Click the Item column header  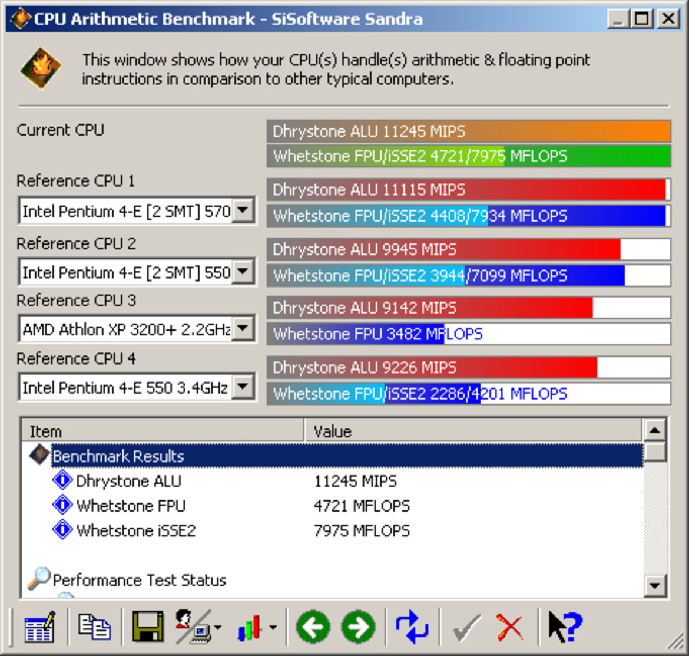click(x=163, y=431)
